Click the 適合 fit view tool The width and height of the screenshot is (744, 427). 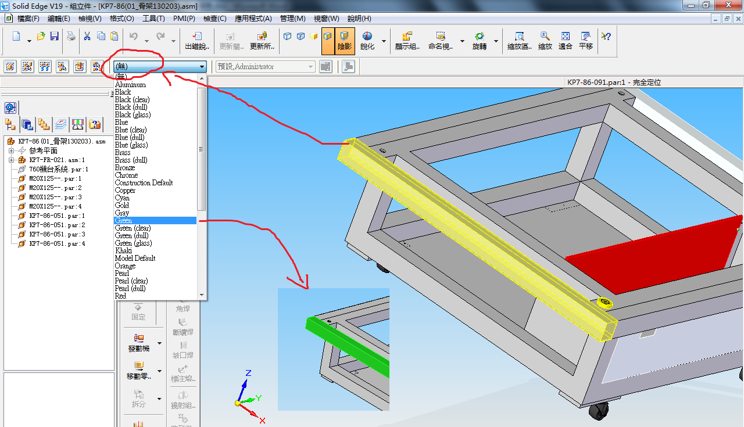click(566, 41)
